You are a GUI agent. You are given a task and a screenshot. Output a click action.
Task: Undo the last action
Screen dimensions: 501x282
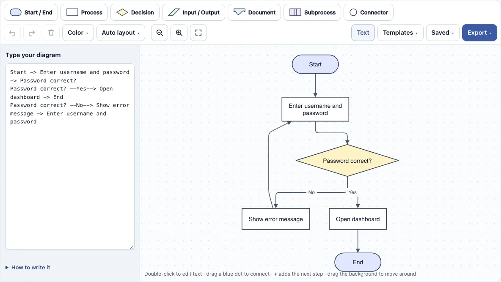pos(12,33)
